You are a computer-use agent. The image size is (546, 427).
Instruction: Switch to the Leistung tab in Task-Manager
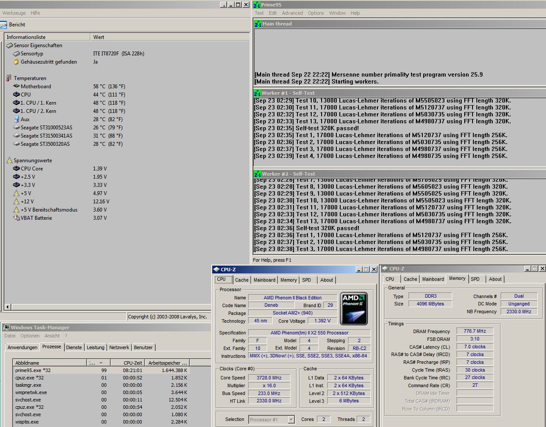(96, 347)
